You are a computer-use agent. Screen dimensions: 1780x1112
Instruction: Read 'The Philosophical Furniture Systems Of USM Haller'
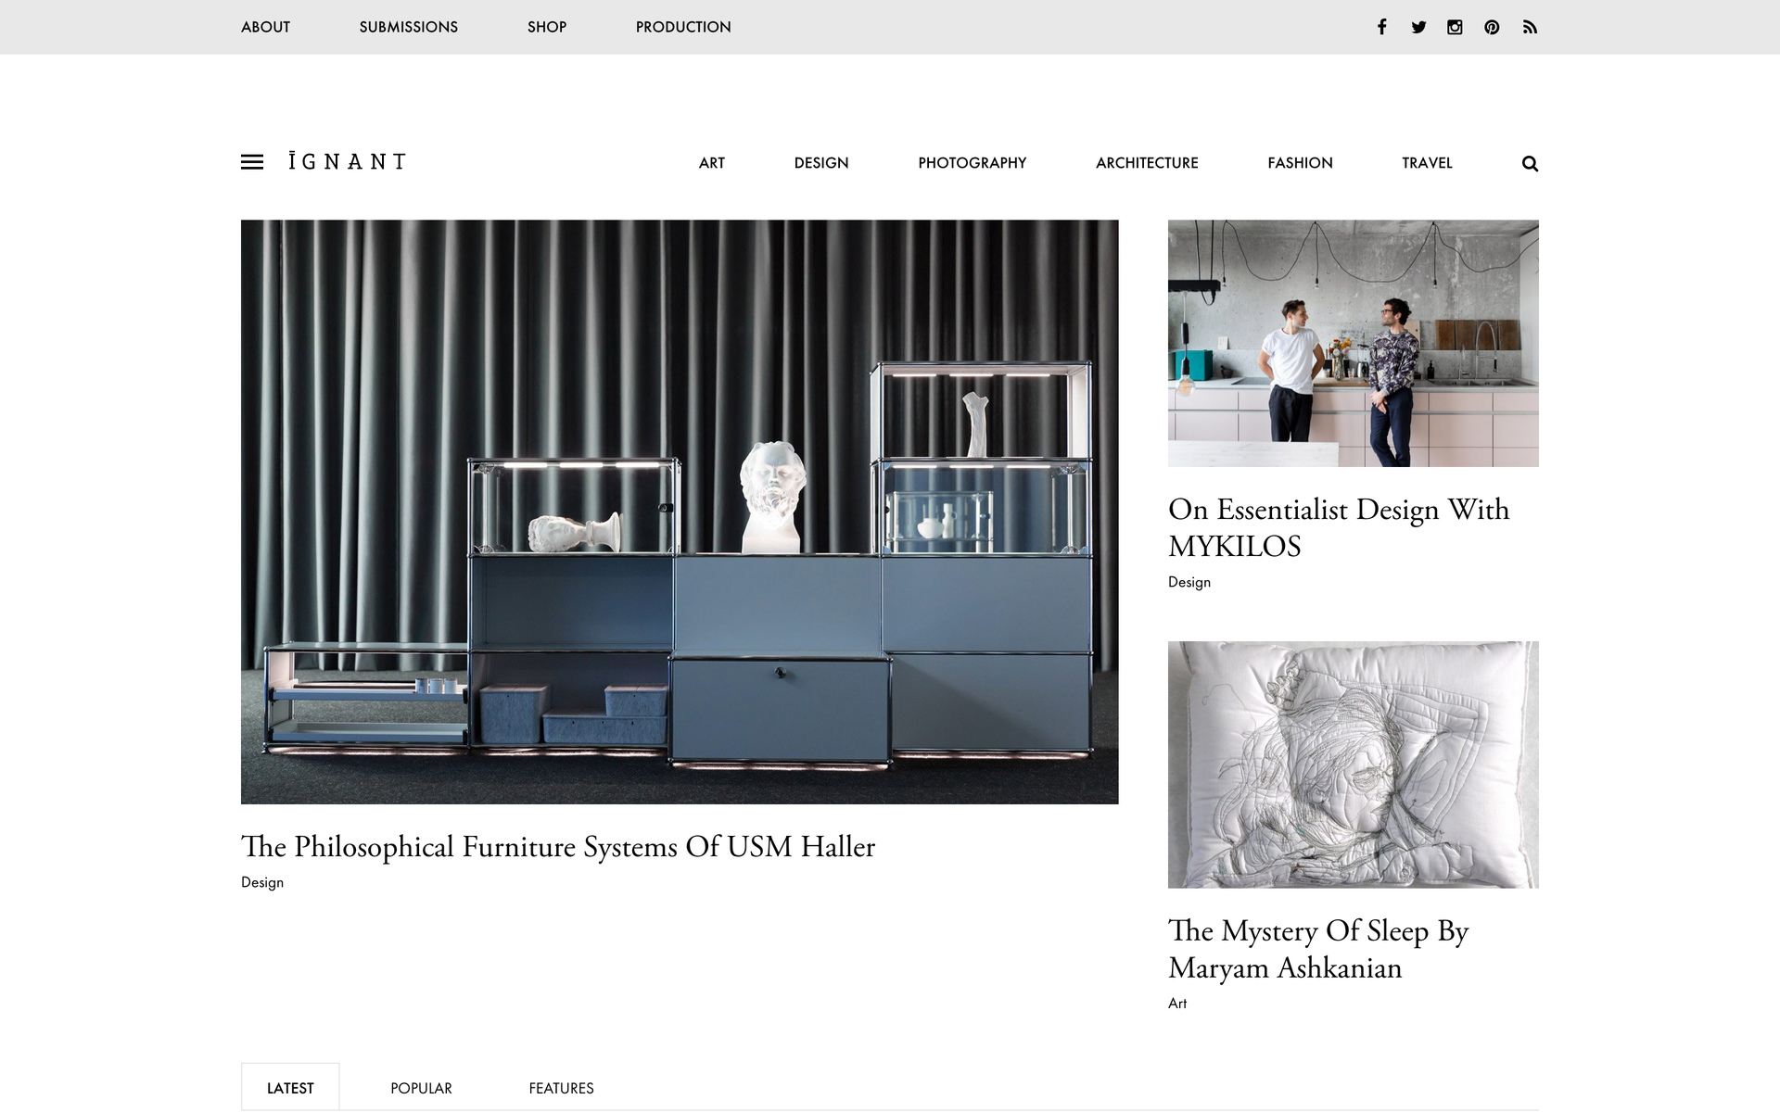(x=558, y=847)
